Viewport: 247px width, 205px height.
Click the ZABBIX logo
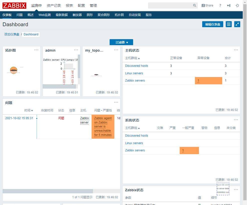(14, 5)
